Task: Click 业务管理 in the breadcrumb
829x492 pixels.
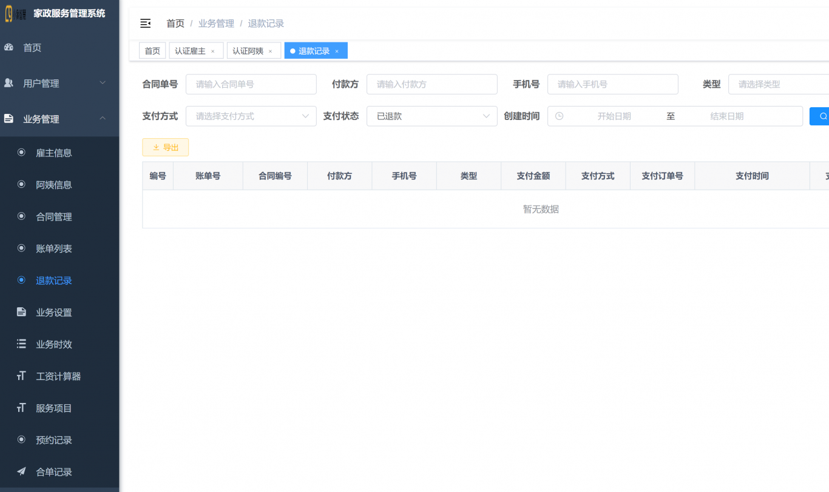Action: click(216, 24)
